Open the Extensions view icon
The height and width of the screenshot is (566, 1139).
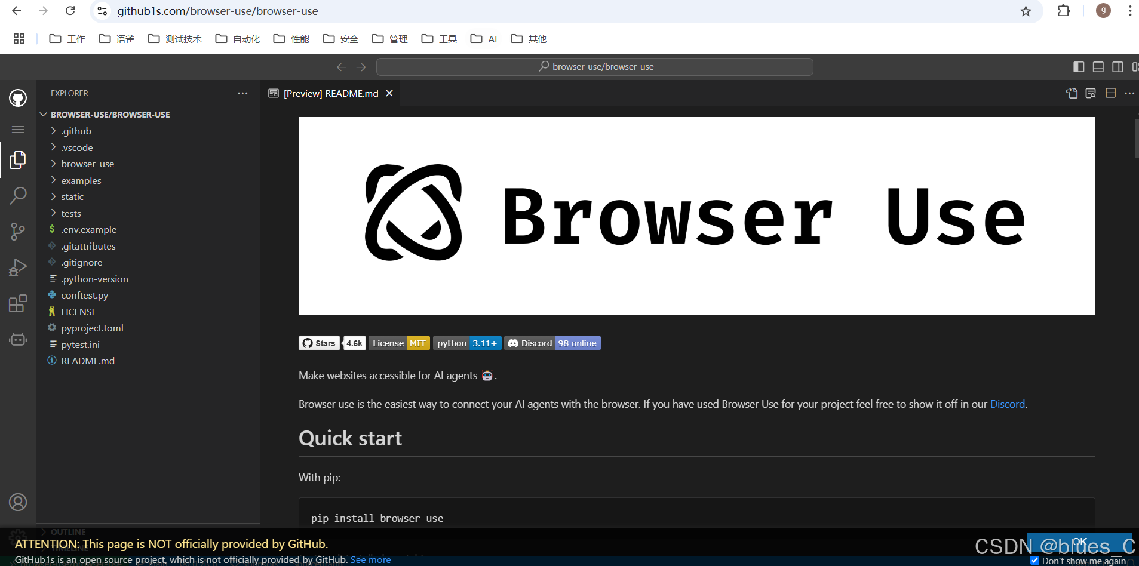tap(18, 303)
